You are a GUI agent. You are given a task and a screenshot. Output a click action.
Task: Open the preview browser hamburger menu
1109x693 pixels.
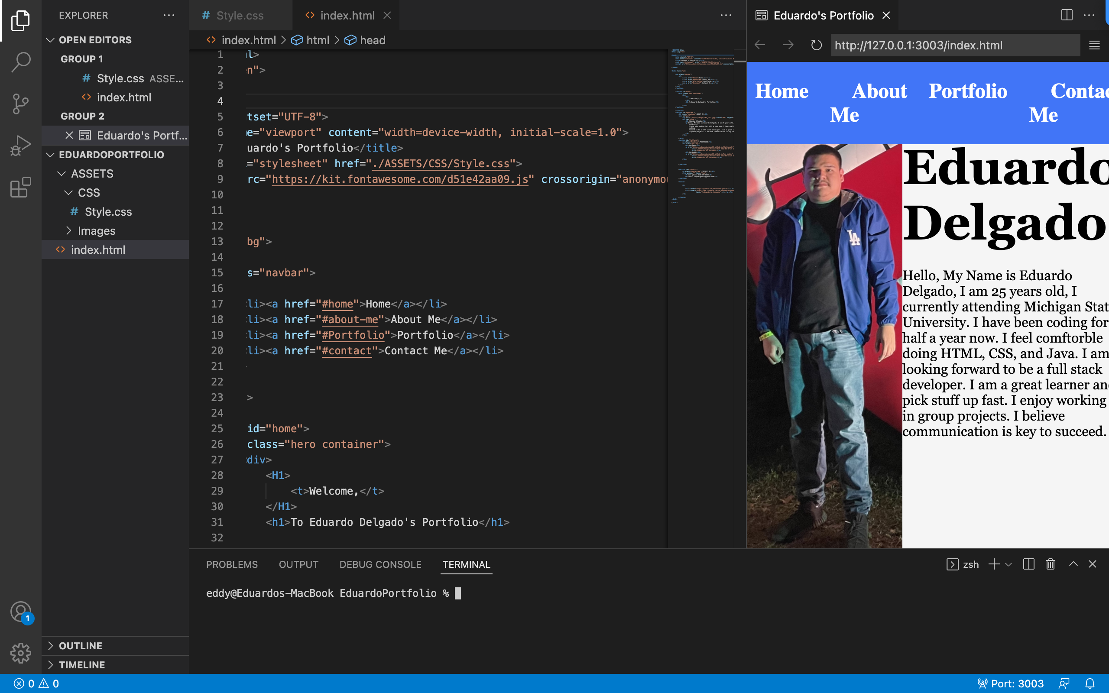pos(1094,45)
